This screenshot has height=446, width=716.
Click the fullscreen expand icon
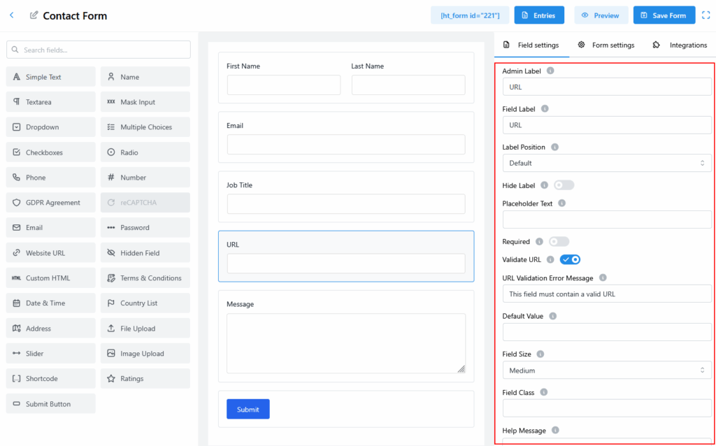[x=706, y=15]
